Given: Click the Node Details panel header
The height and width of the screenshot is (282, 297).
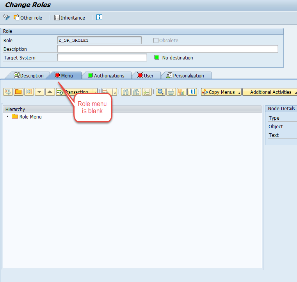Looking at the screenshot, I should click(281, 109).
